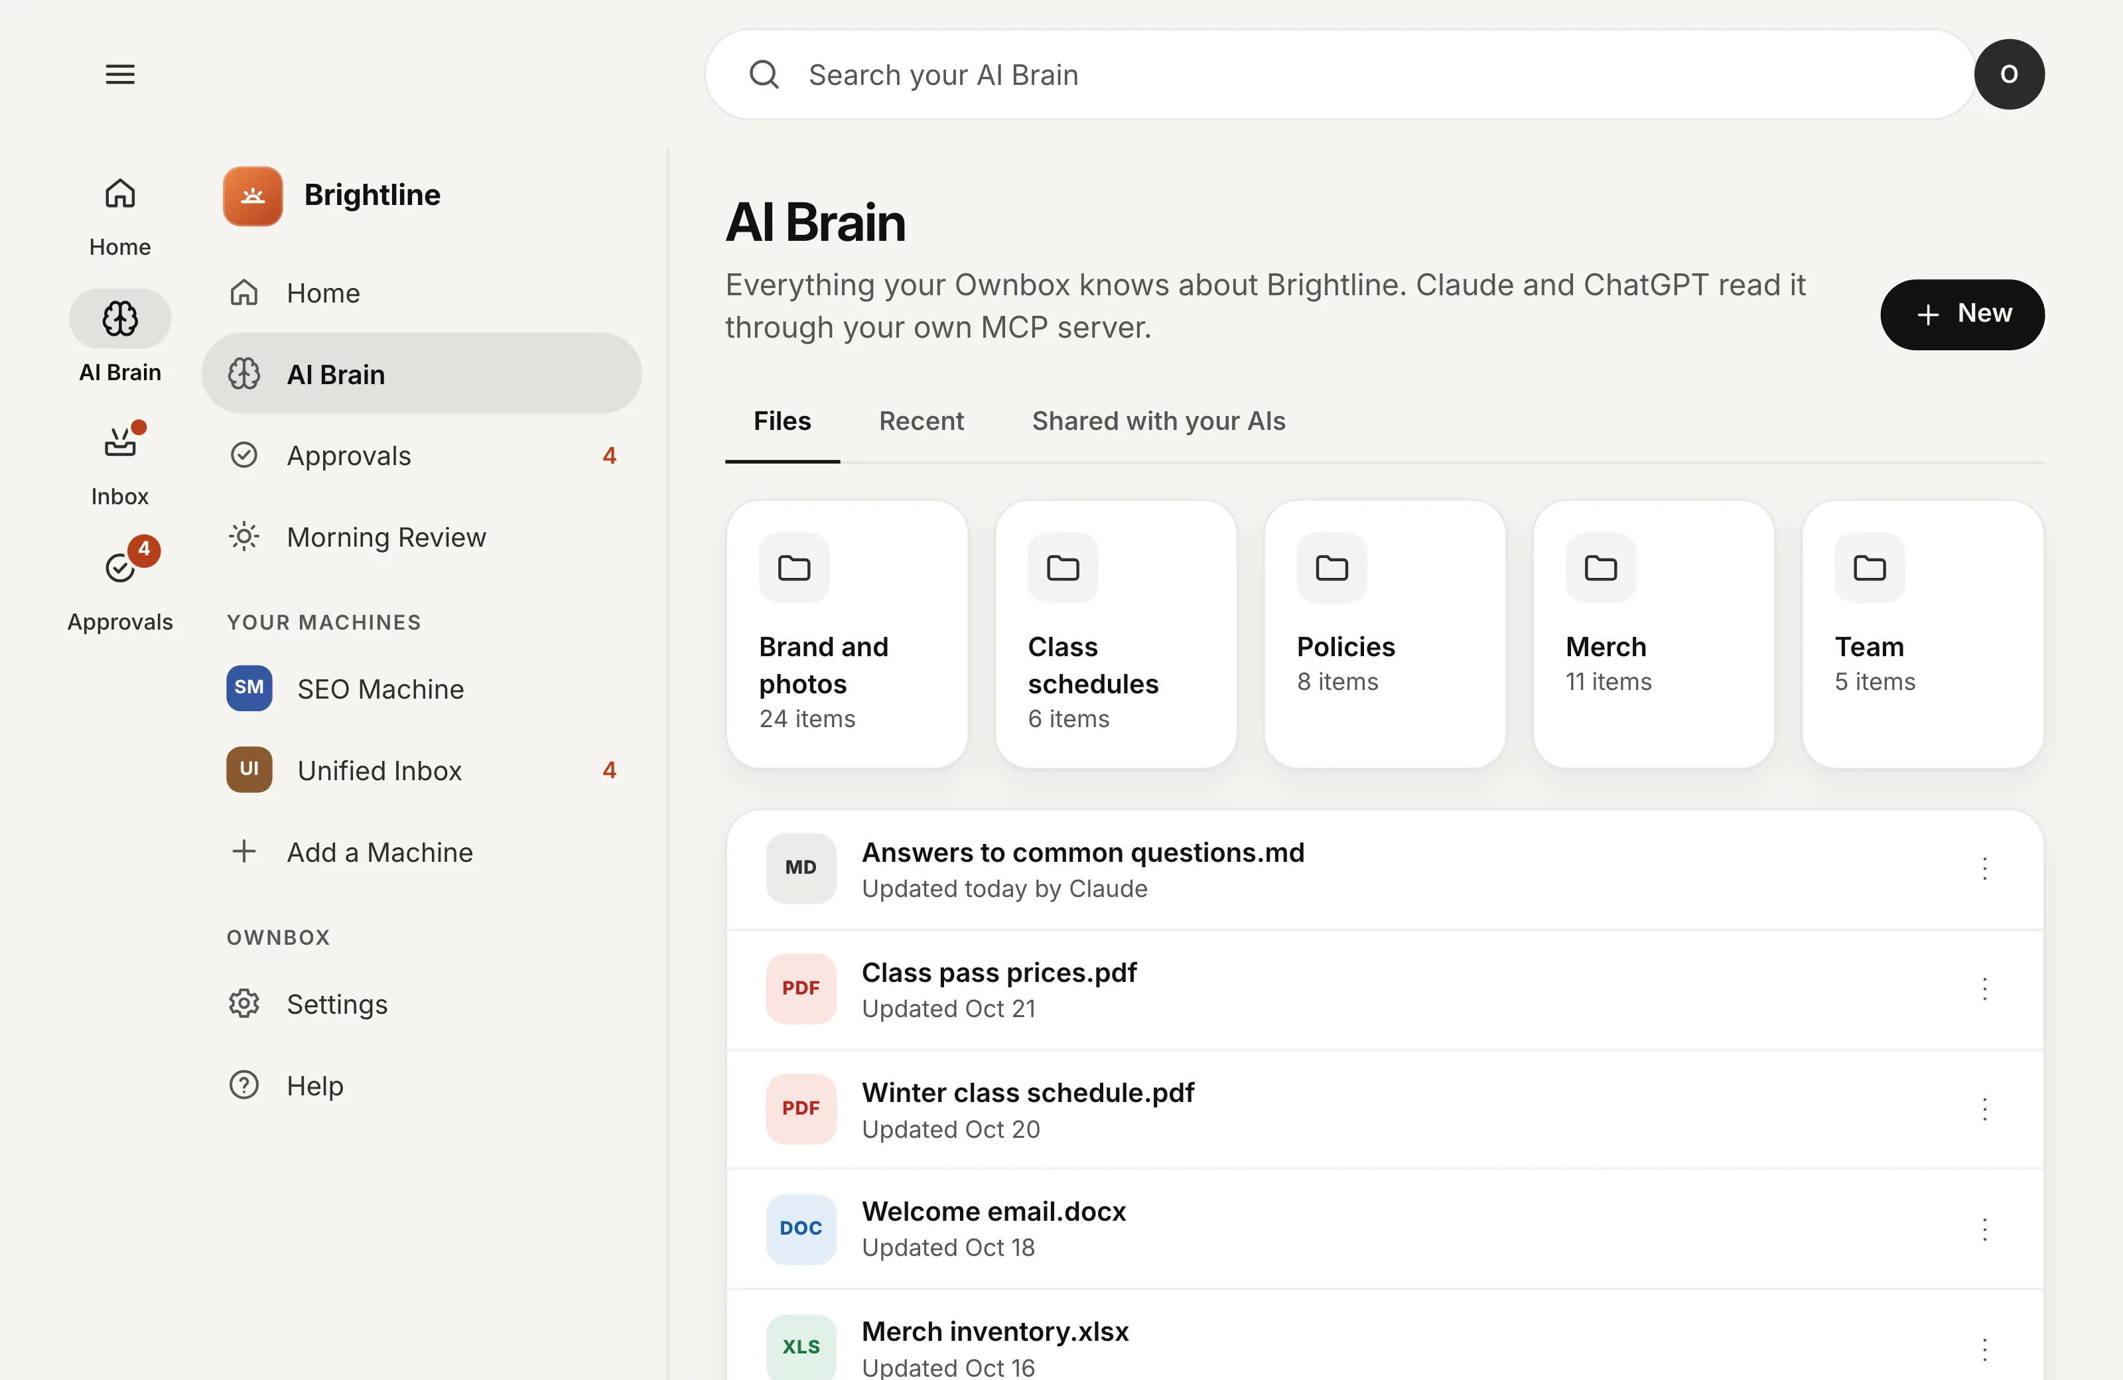
Task: Click into Search your AI Brain field
Action: point(1339,74)
